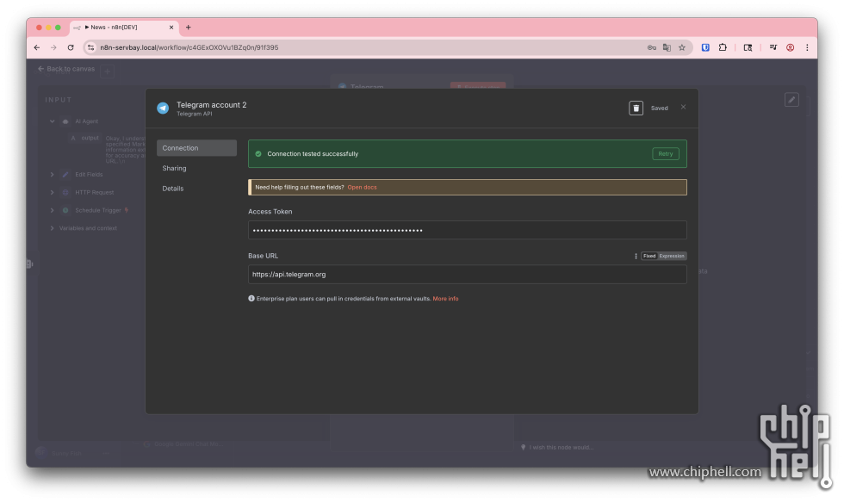Click the browser address bar URL

click(189, 47)
